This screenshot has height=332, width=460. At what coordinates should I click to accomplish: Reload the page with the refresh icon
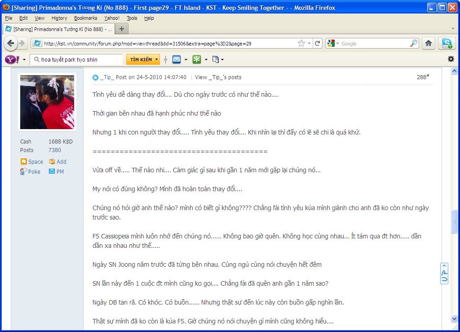(x=317, y=44)
